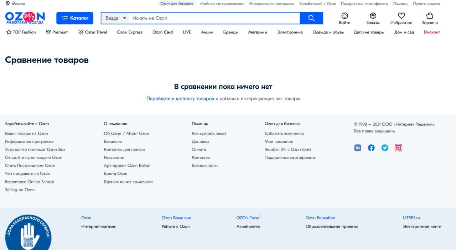
Task: Click Доставка footer link
Action: 201,141
